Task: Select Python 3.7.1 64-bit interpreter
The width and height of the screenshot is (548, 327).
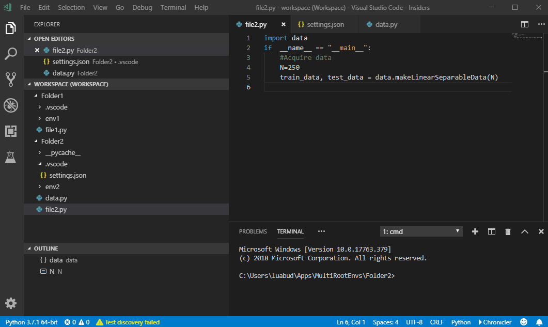Action: click(x=32, y=322)
